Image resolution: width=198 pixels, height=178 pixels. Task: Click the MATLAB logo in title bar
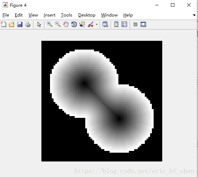pyautogui.click(x=5, y=5)
